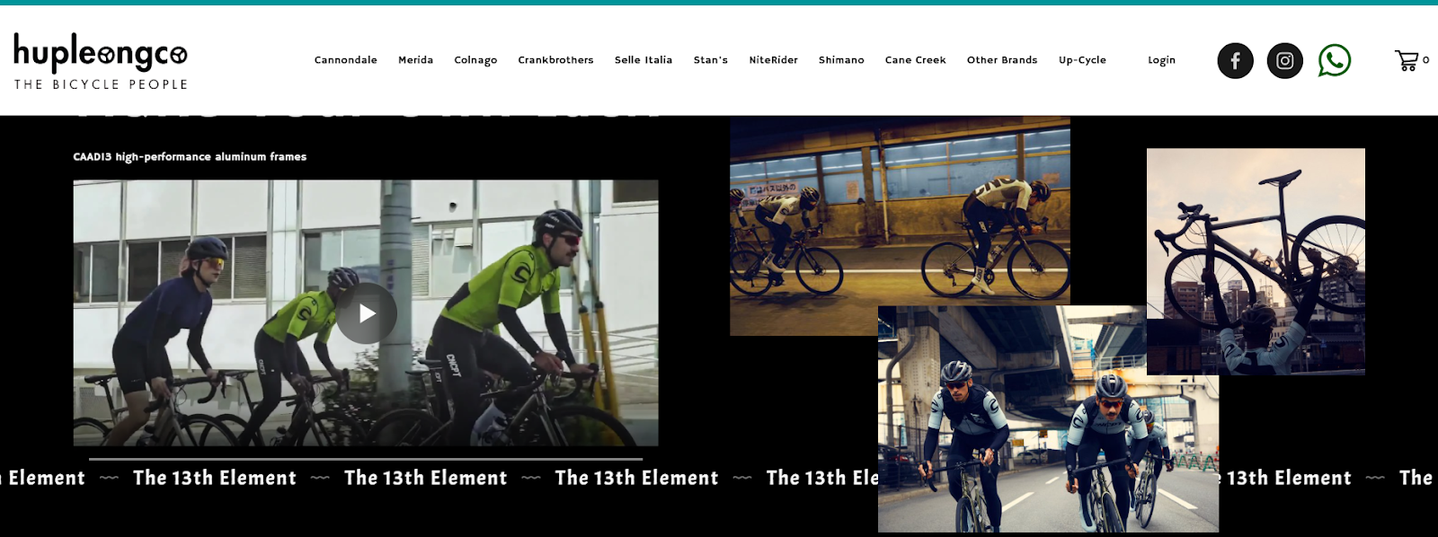Image resolution: width=1438 pixels, height=537 pixels.
Task: Go to the Shimano page
Action: [x=841, y=60]
